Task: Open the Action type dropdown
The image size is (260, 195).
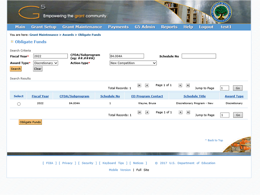Action: pos(133,63)
